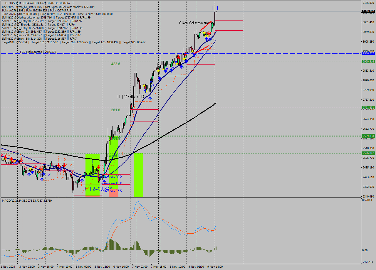This screenshot has width=376, height=270.
Task: Click the 2465.190 price axis value
Action: coord(368,168)
